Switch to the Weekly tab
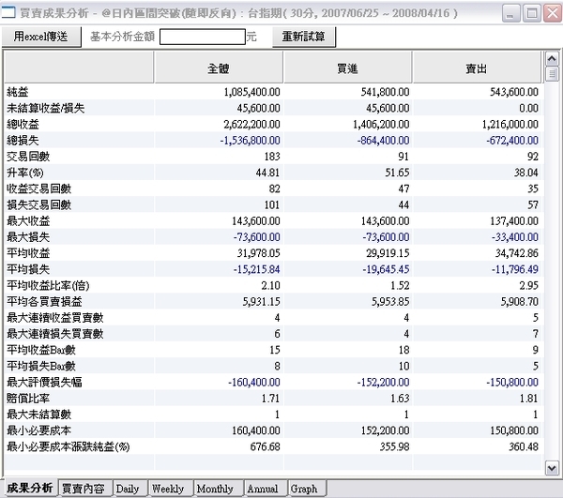Screen dimensions: 563x498 click(x=168, y=489)
